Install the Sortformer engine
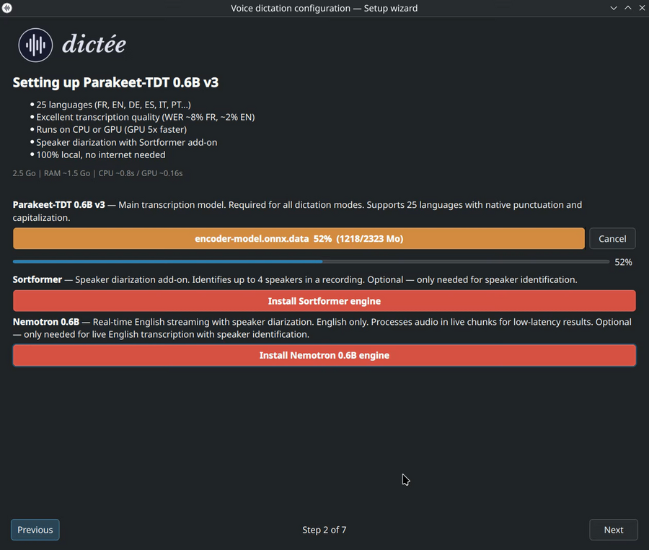 point(324,301)
